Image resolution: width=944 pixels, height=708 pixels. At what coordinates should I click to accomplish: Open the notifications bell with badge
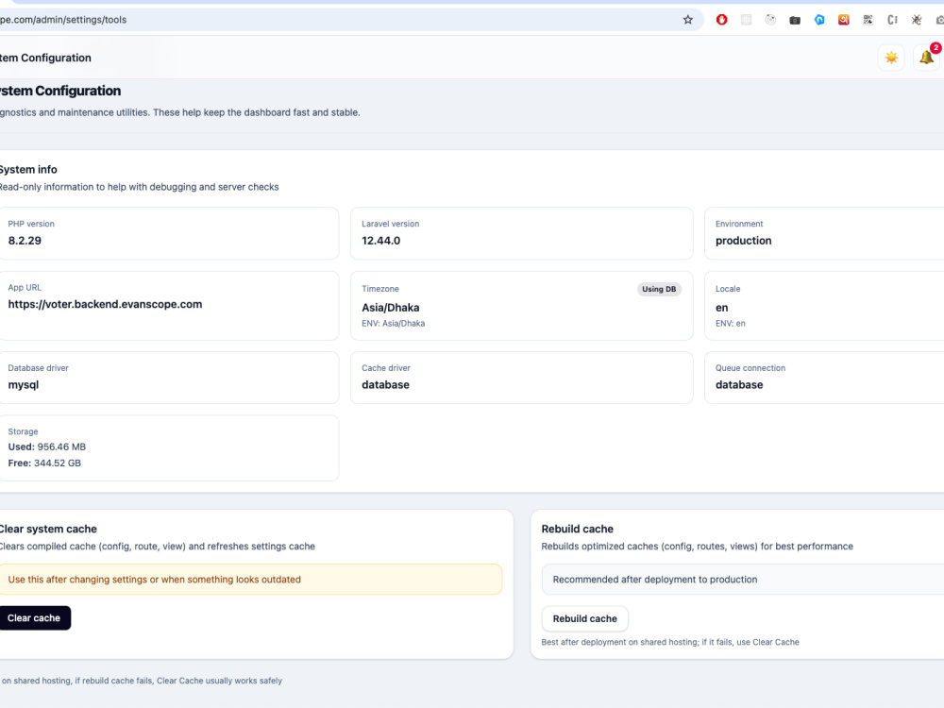928,58
